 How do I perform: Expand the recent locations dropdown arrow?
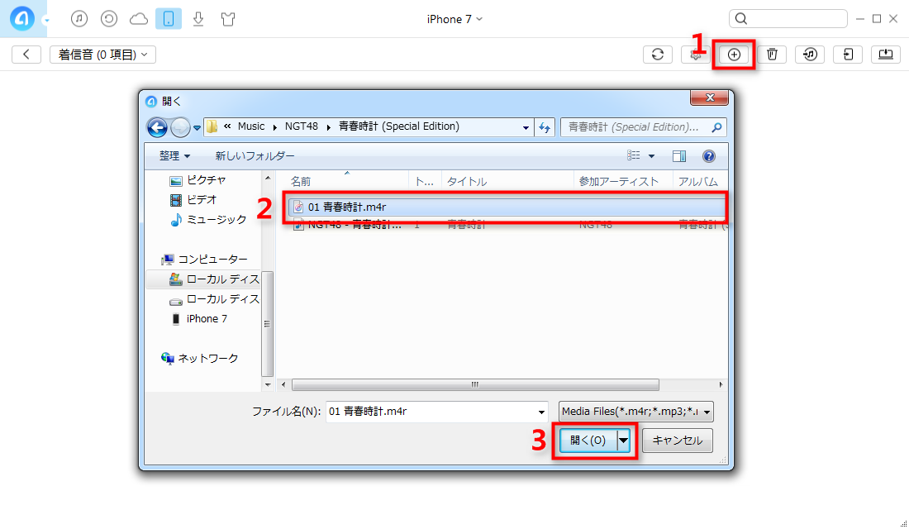click(198, 127)
